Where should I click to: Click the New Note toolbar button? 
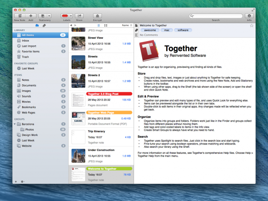coord(20,16)
